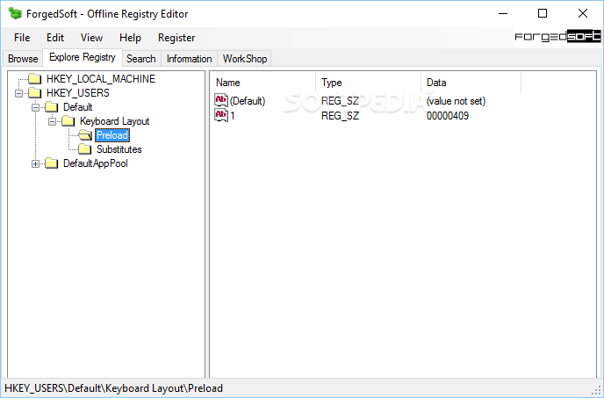The image size is (604, 398).
Task: Click the (Default) string value icon
Action: pos(221,100)
